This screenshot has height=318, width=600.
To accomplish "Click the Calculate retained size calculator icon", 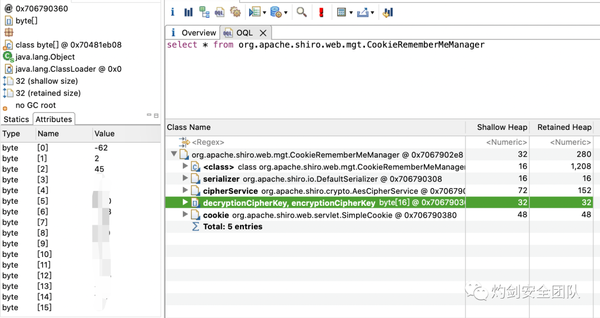I will tap(341, 12).
